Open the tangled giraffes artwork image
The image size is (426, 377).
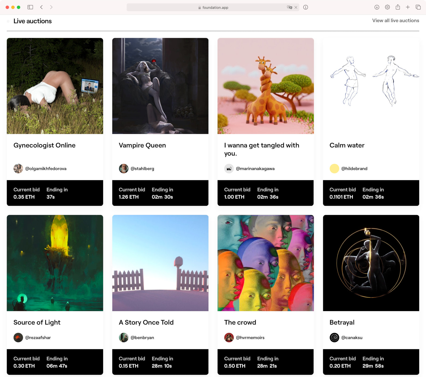[266, 86]
